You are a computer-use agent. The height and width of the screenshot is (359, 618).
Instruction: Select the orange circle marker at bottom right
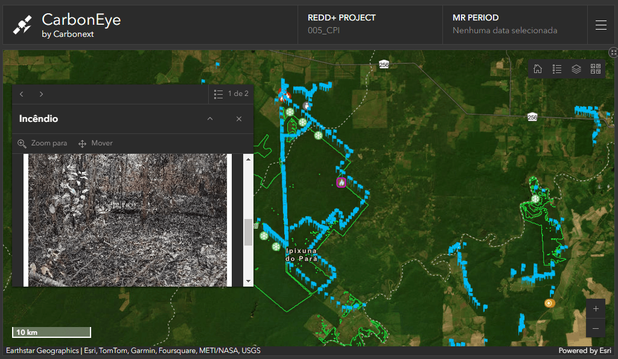(549, 303)
